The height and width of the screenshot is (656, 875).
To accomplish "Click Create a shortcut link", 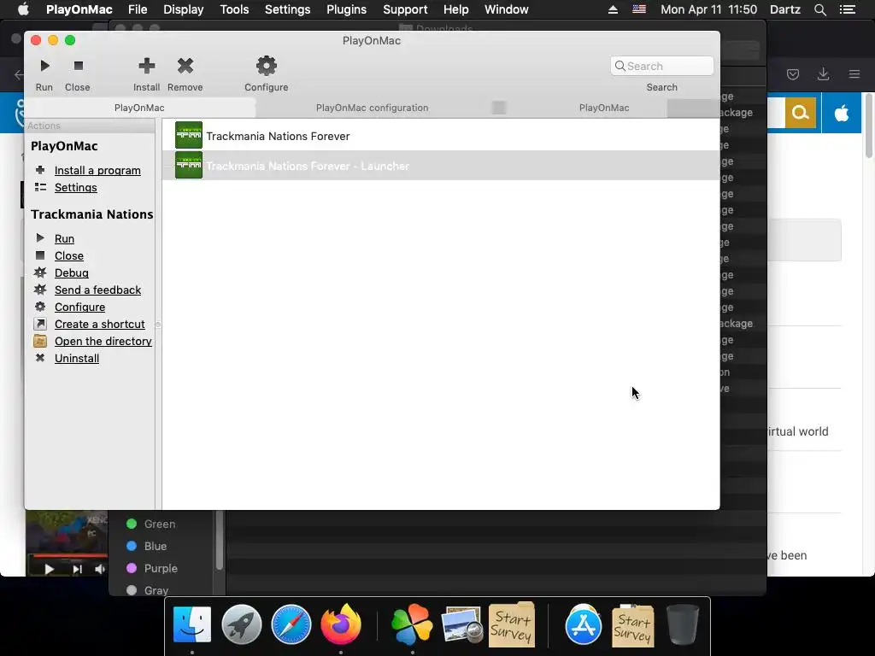I will click(100, 324).
